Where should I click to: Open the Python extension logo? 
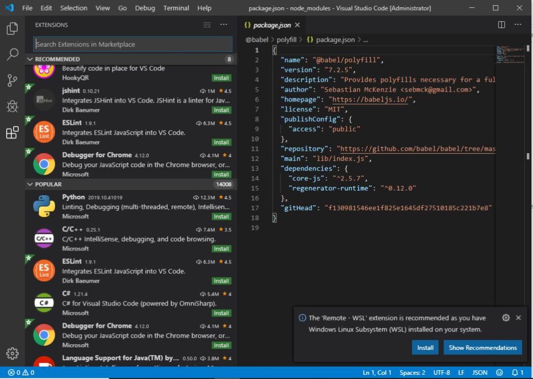[x=44, y=206]
